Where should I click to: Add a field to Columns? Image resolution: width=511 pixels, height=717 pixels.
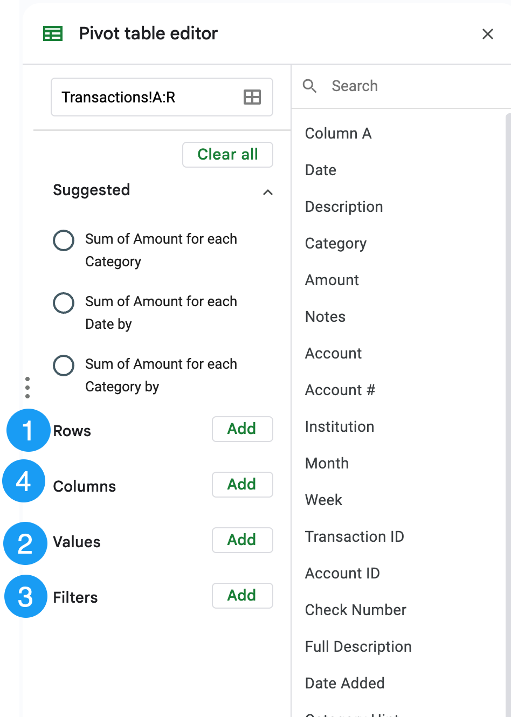[242, 485]
